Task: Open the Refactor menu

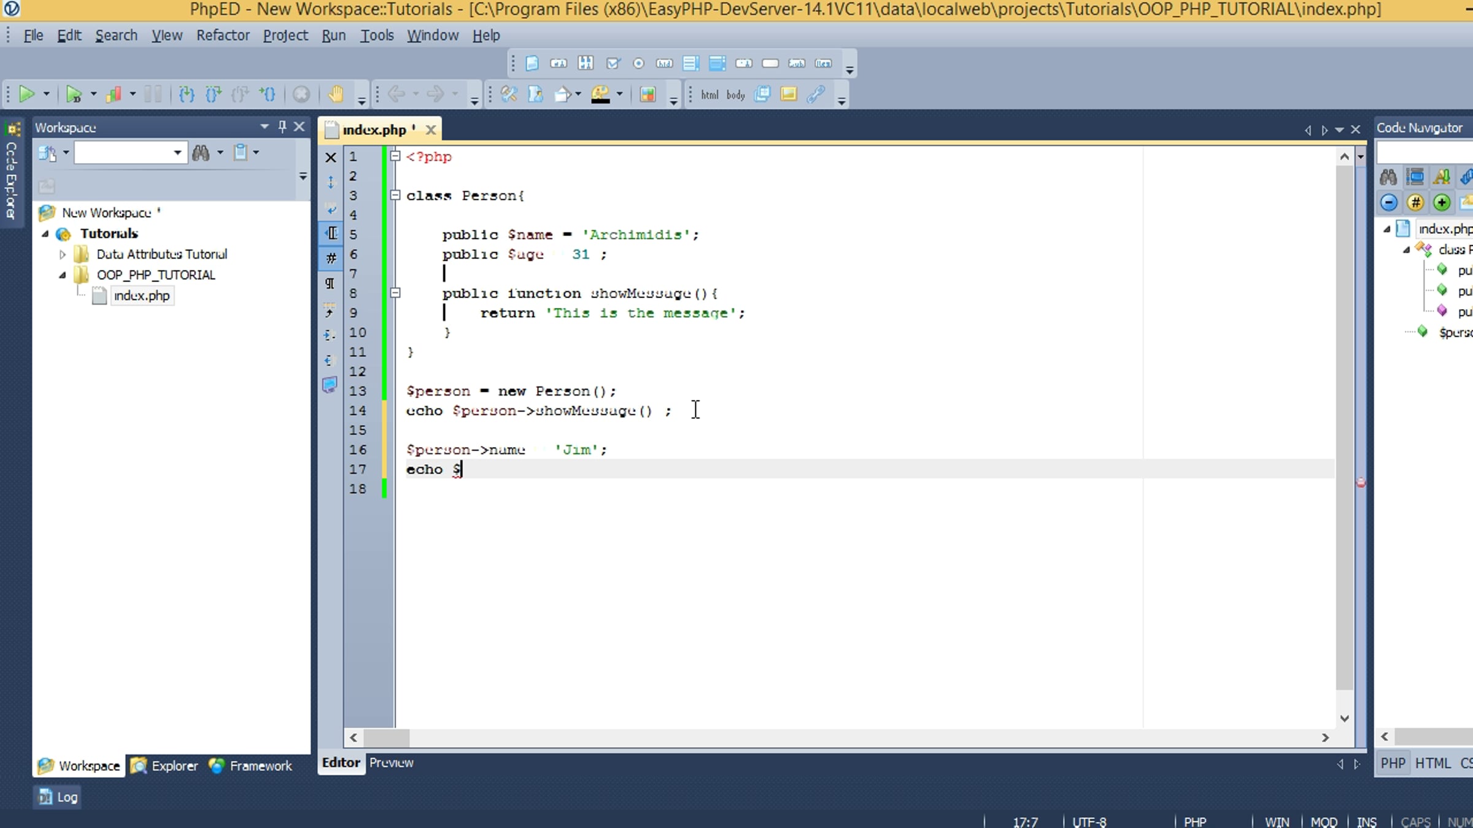Action: [223, 36]
